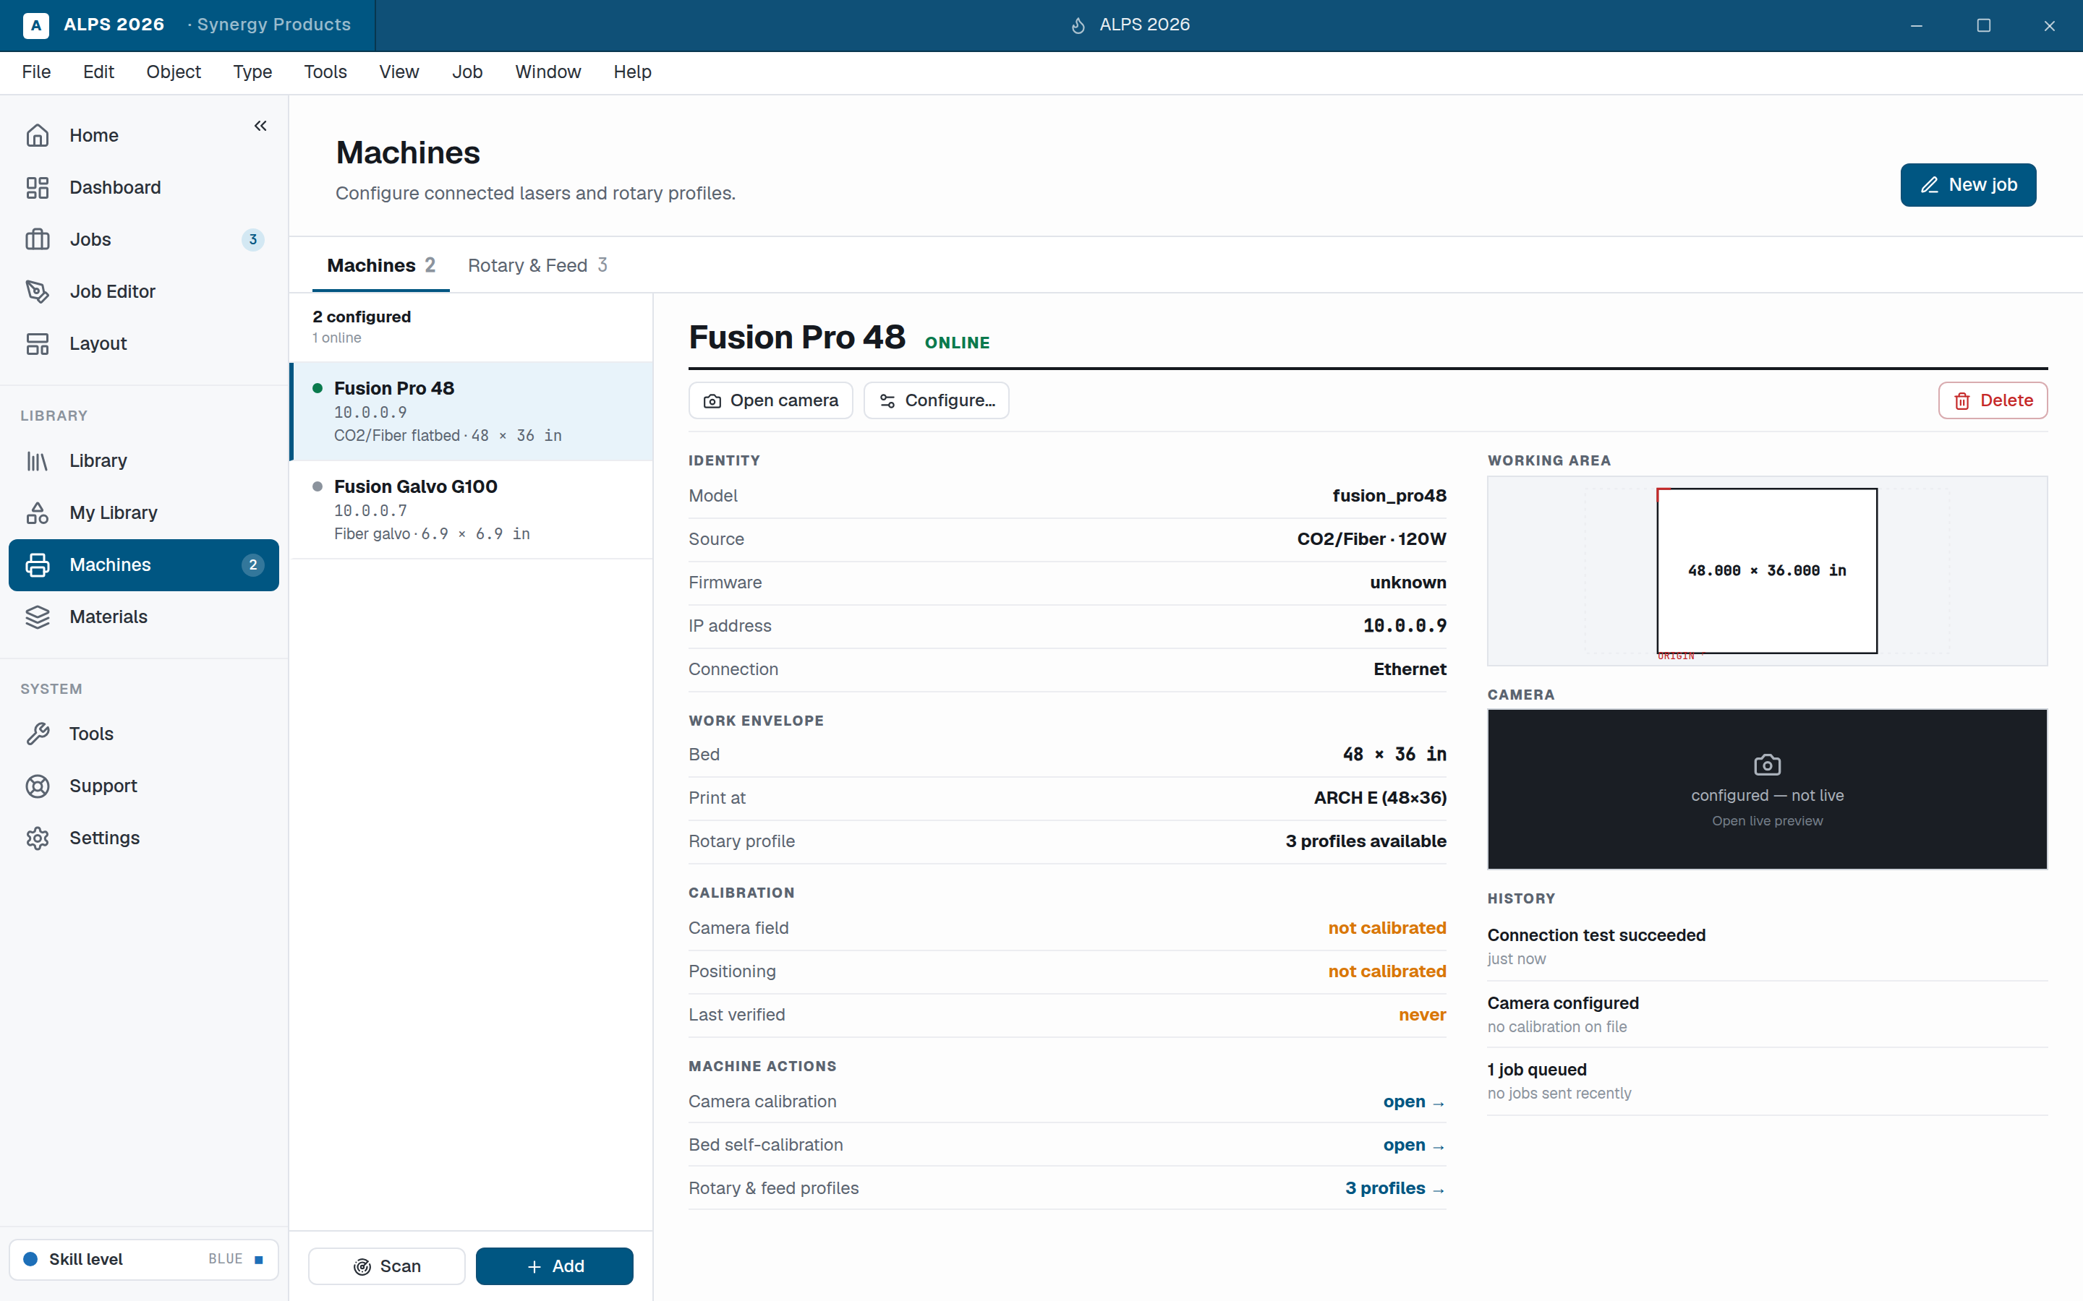2083x1301 pixels.
Task: Click Positioning not calibrated status
Action: pos(1386,971)
